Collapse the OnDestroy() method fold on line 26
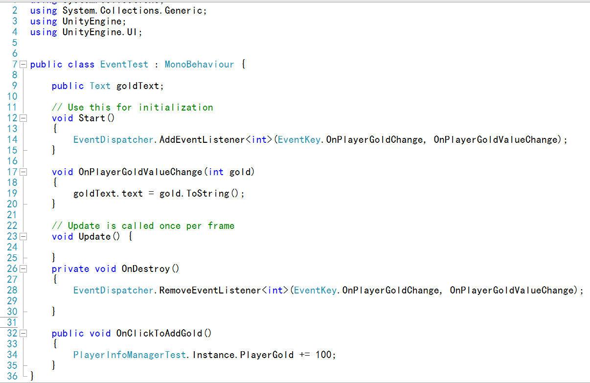Viewport: 590px width, 383px height. [x=23, y=269]
